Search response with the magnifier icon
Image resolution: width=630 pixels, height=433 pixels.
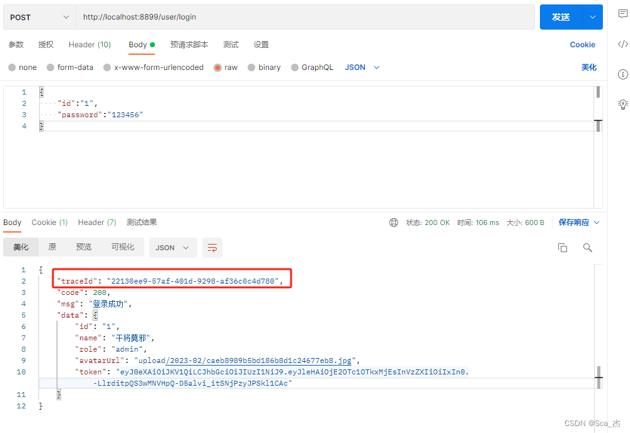587,248
